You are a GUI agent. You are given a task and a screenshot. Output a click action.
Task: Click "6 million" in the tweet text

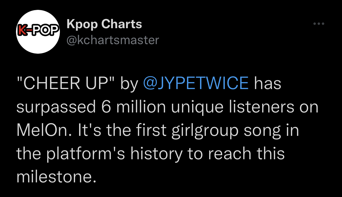click(x=133, y=107)
